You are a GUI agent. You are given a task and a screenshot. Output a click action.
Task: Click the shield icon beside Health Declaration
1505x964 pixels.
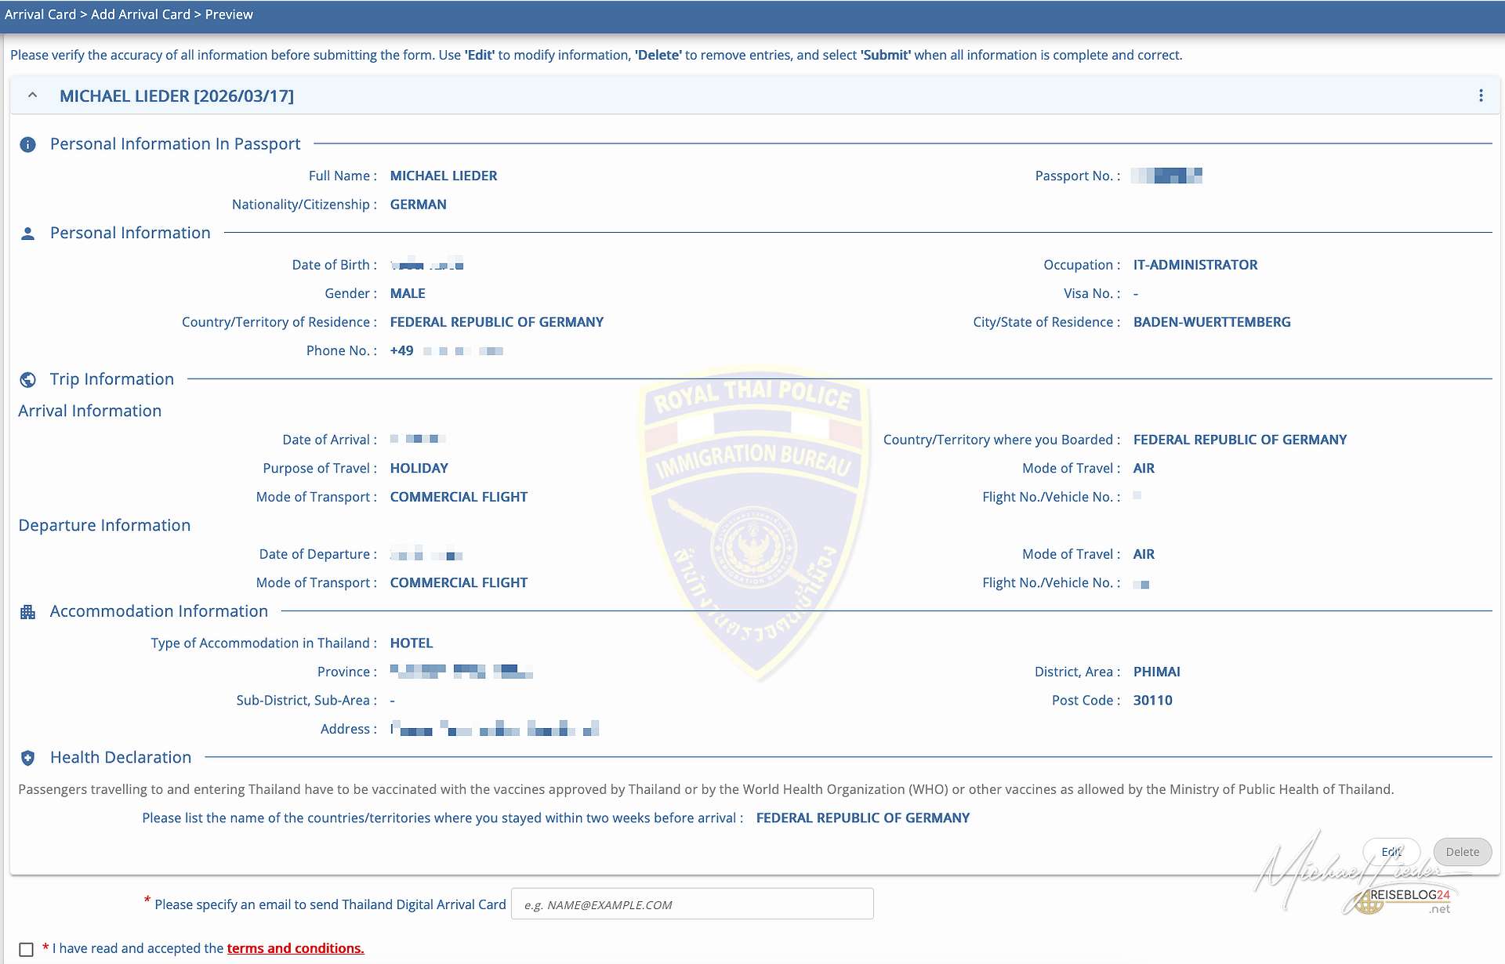click(27, 758)
